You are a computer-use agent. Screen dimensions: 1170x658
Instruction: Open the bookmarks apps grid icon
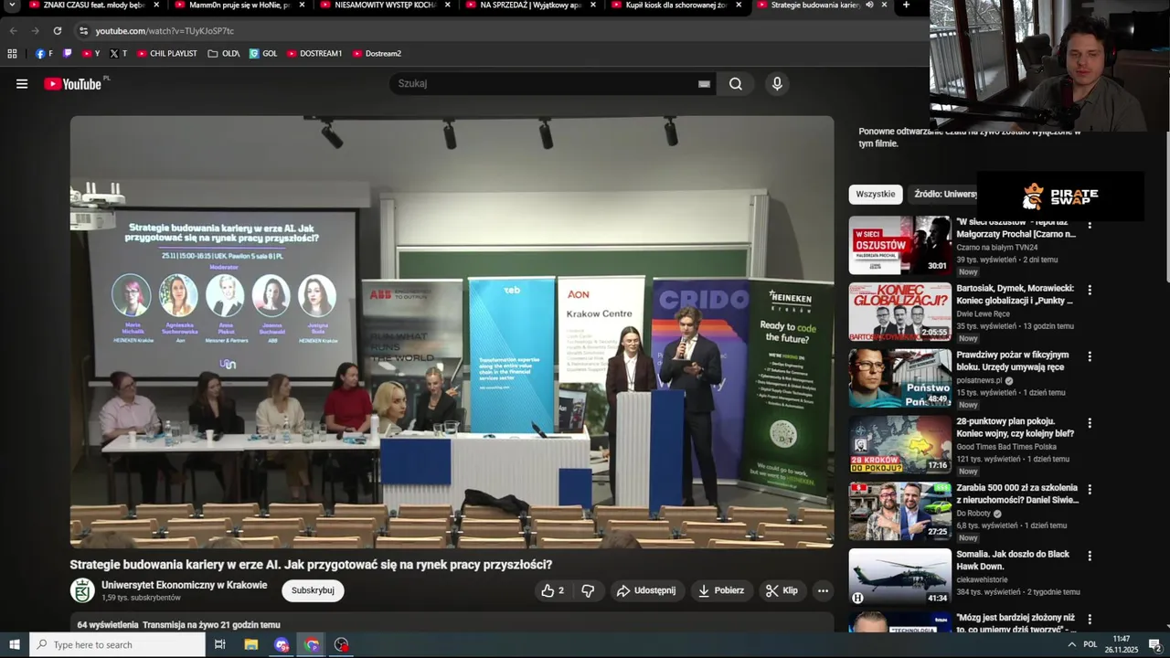pyautogui.click(x=12, y=54)
